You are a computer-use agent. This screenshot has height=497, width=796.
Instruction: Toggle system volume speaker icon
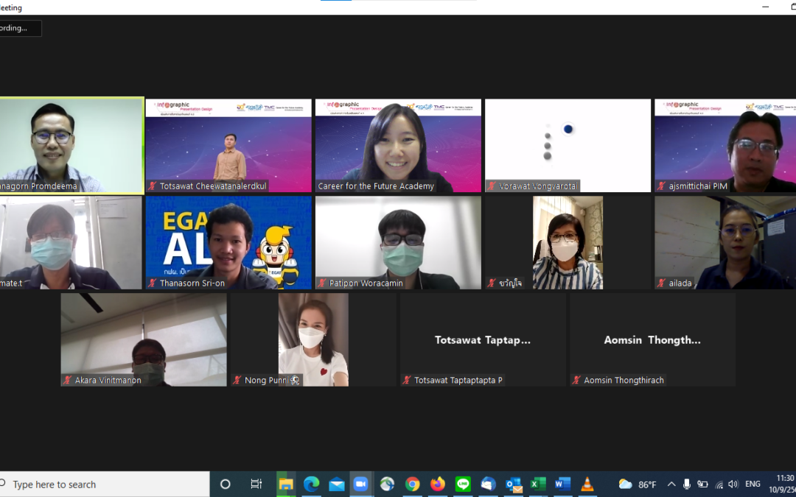point(733,484)
